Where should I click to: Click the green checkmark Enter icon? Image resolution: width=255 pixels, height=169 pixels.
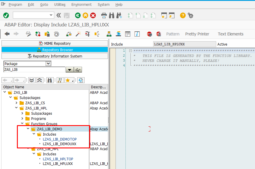click(6, 16)
